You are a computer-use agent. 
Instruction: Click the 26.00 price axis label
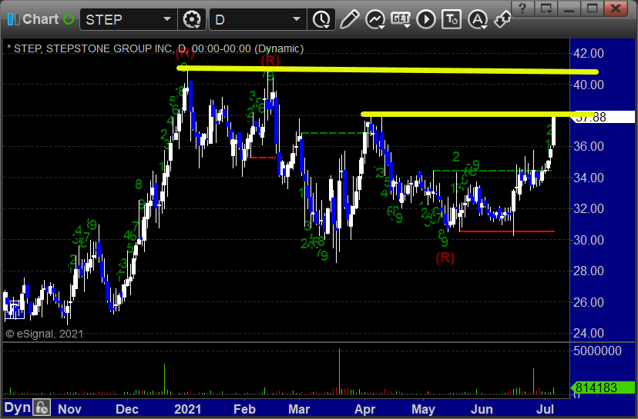(589, 301)
